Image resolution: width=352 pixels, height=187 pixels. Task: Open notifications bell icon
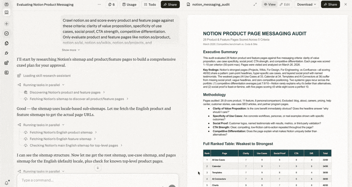point(7,183)
